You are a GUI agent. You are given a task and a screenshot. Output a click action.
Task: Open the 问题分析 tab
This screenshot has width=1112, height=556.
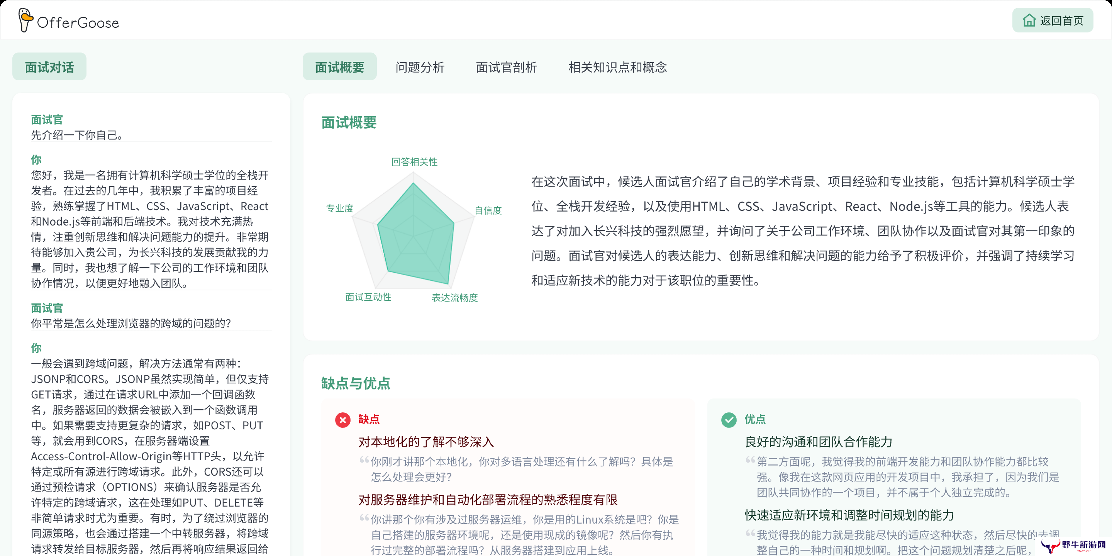coord(420,67)
